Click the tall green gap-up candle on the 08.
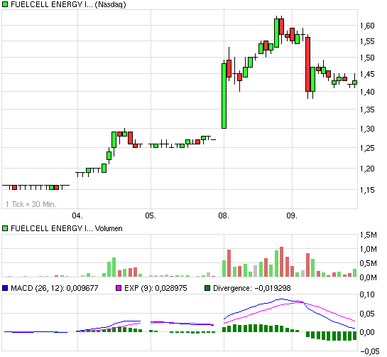 click(x=224, y=96)
